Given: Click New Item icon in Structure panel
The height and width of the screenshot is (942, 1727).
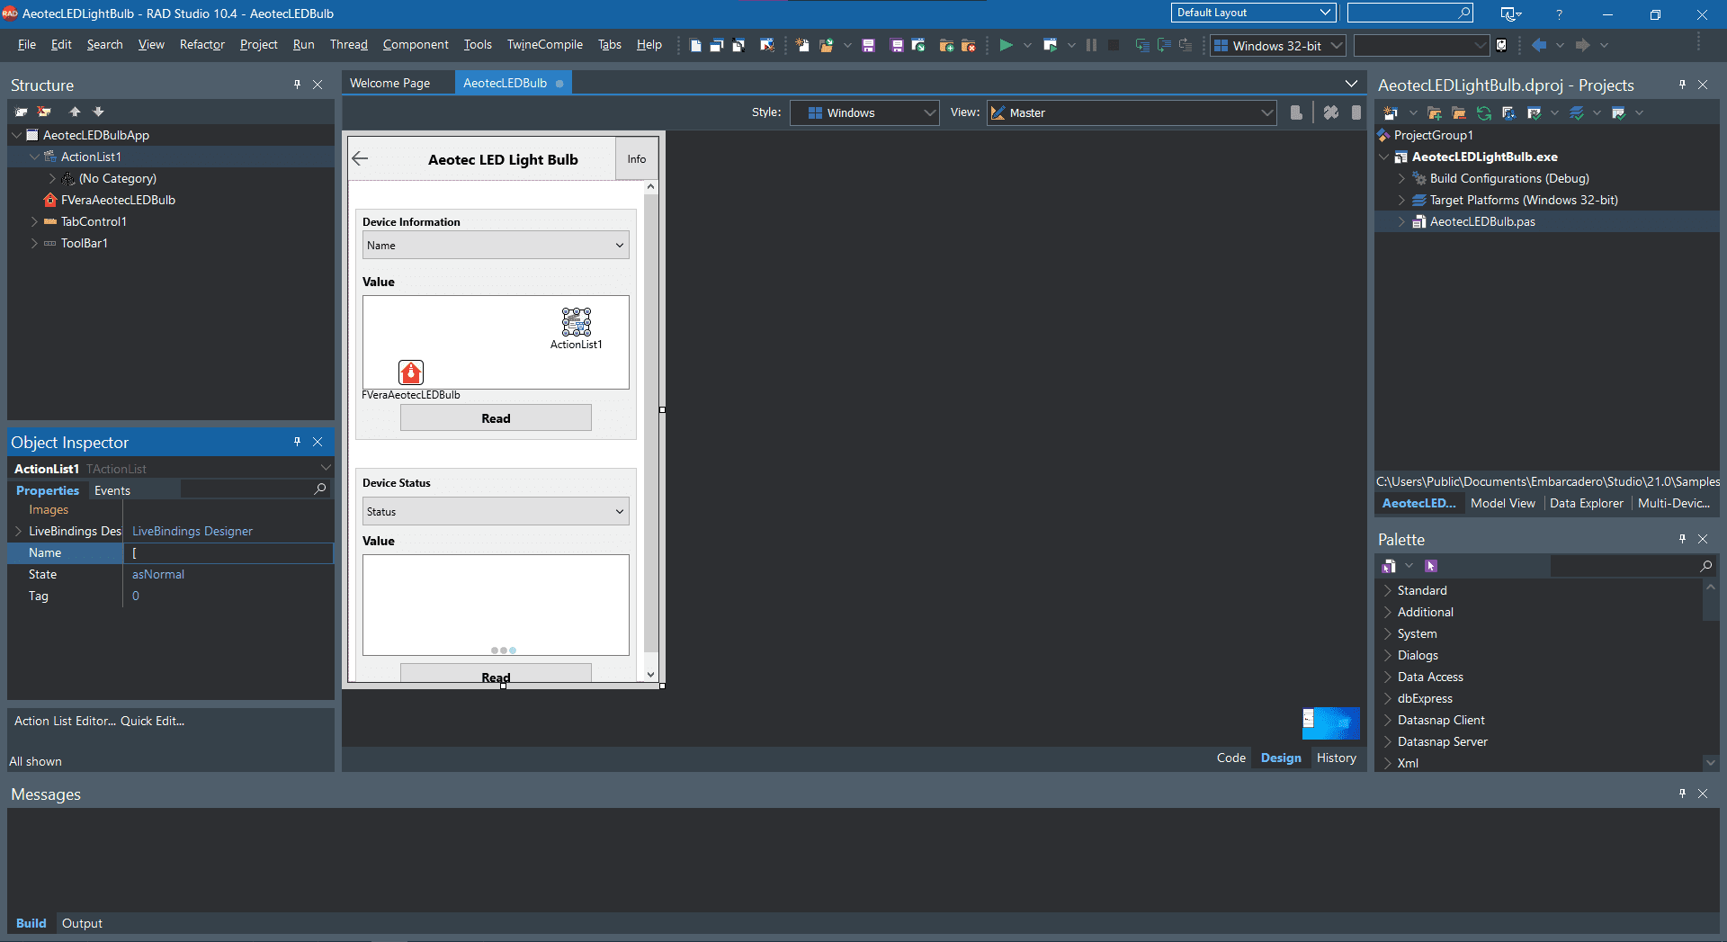Looking at the screenshot, I should pyautogui.click(x=22, y=112).
